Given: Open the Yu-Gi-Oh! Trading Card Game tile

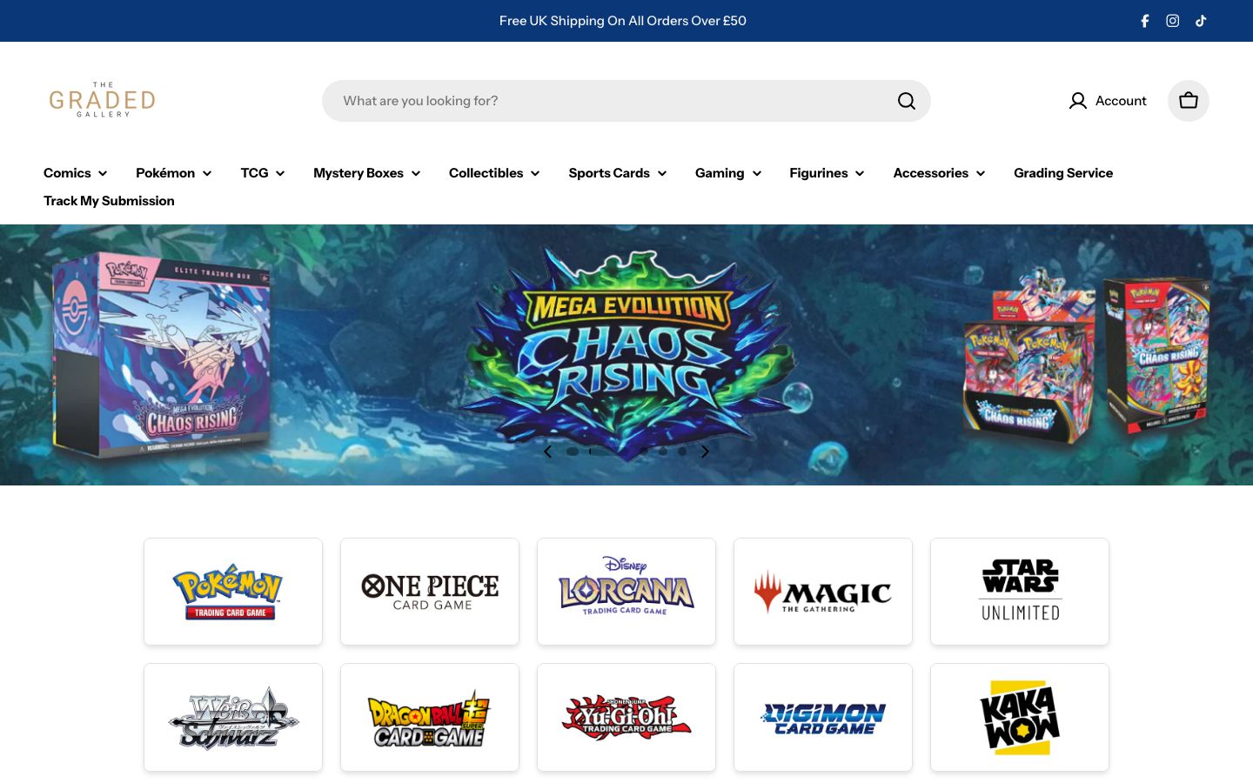Looking at the screenshot, I should [626, 718].
